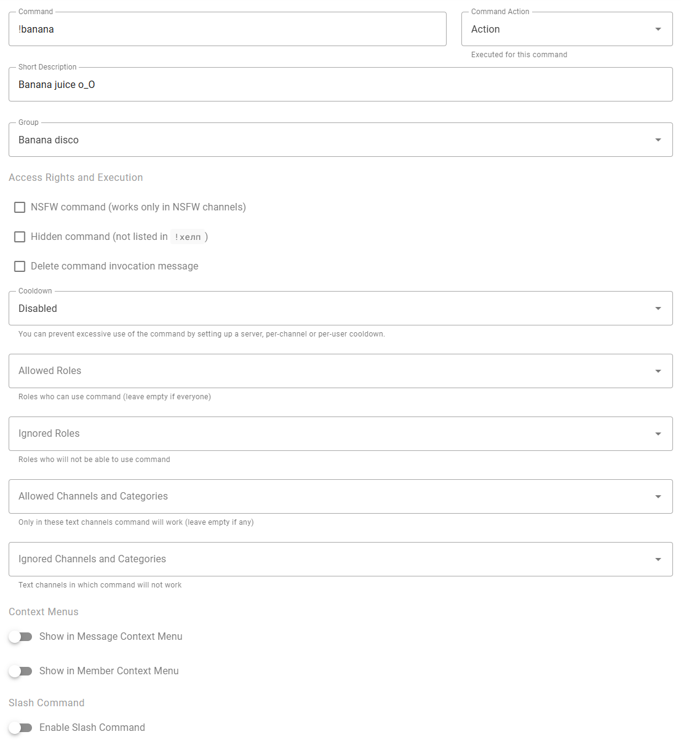The height and width of the screenshot is (753, 681).
Task: Toggle Show in Message Context Menu switch
Action: (x=20, y=637)
